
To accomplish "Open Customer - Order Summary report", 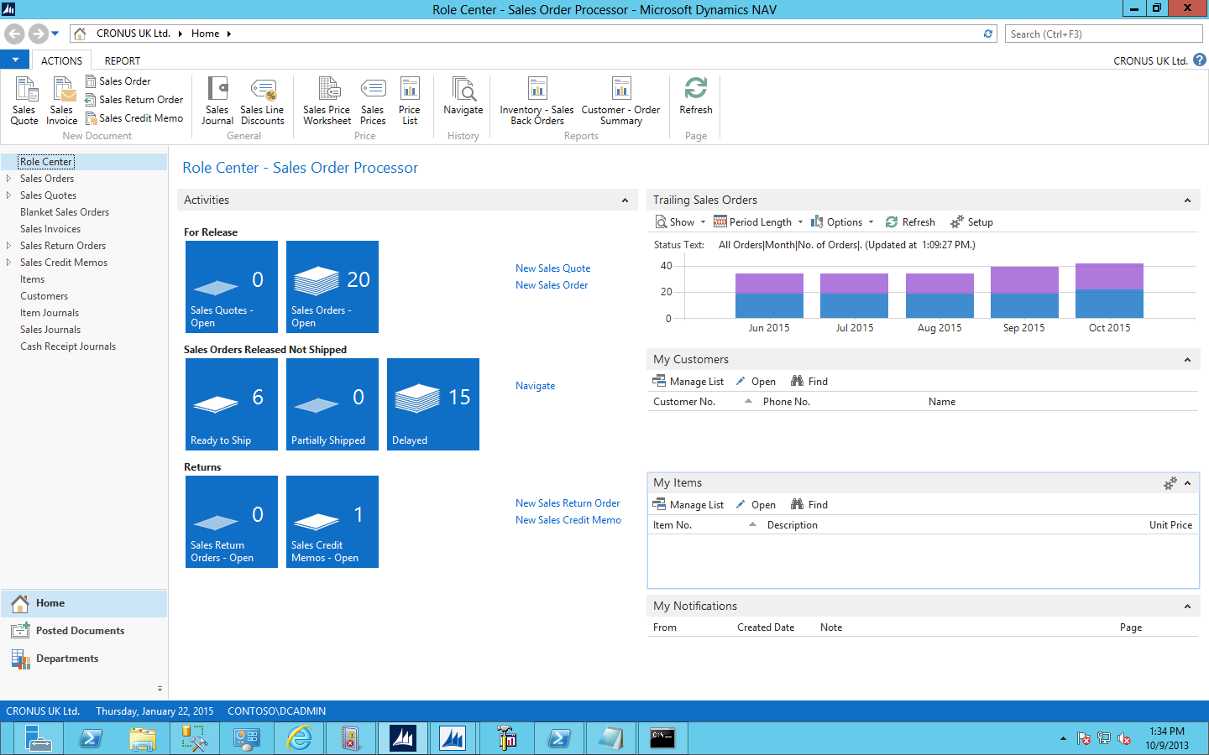I will 621,101.
